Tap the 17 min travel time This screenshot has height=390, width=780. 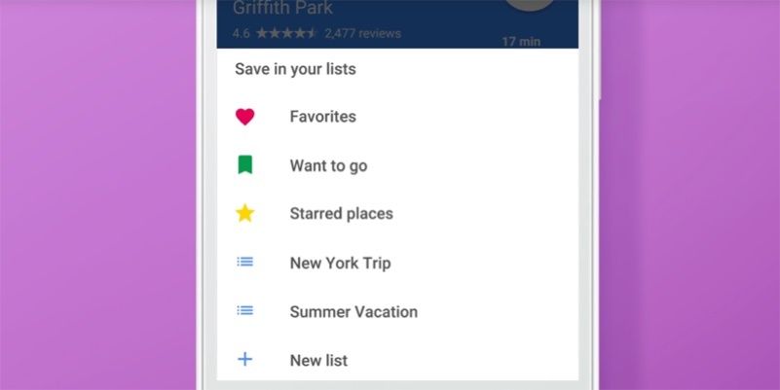pyautogui.click(x=522, y=42)
